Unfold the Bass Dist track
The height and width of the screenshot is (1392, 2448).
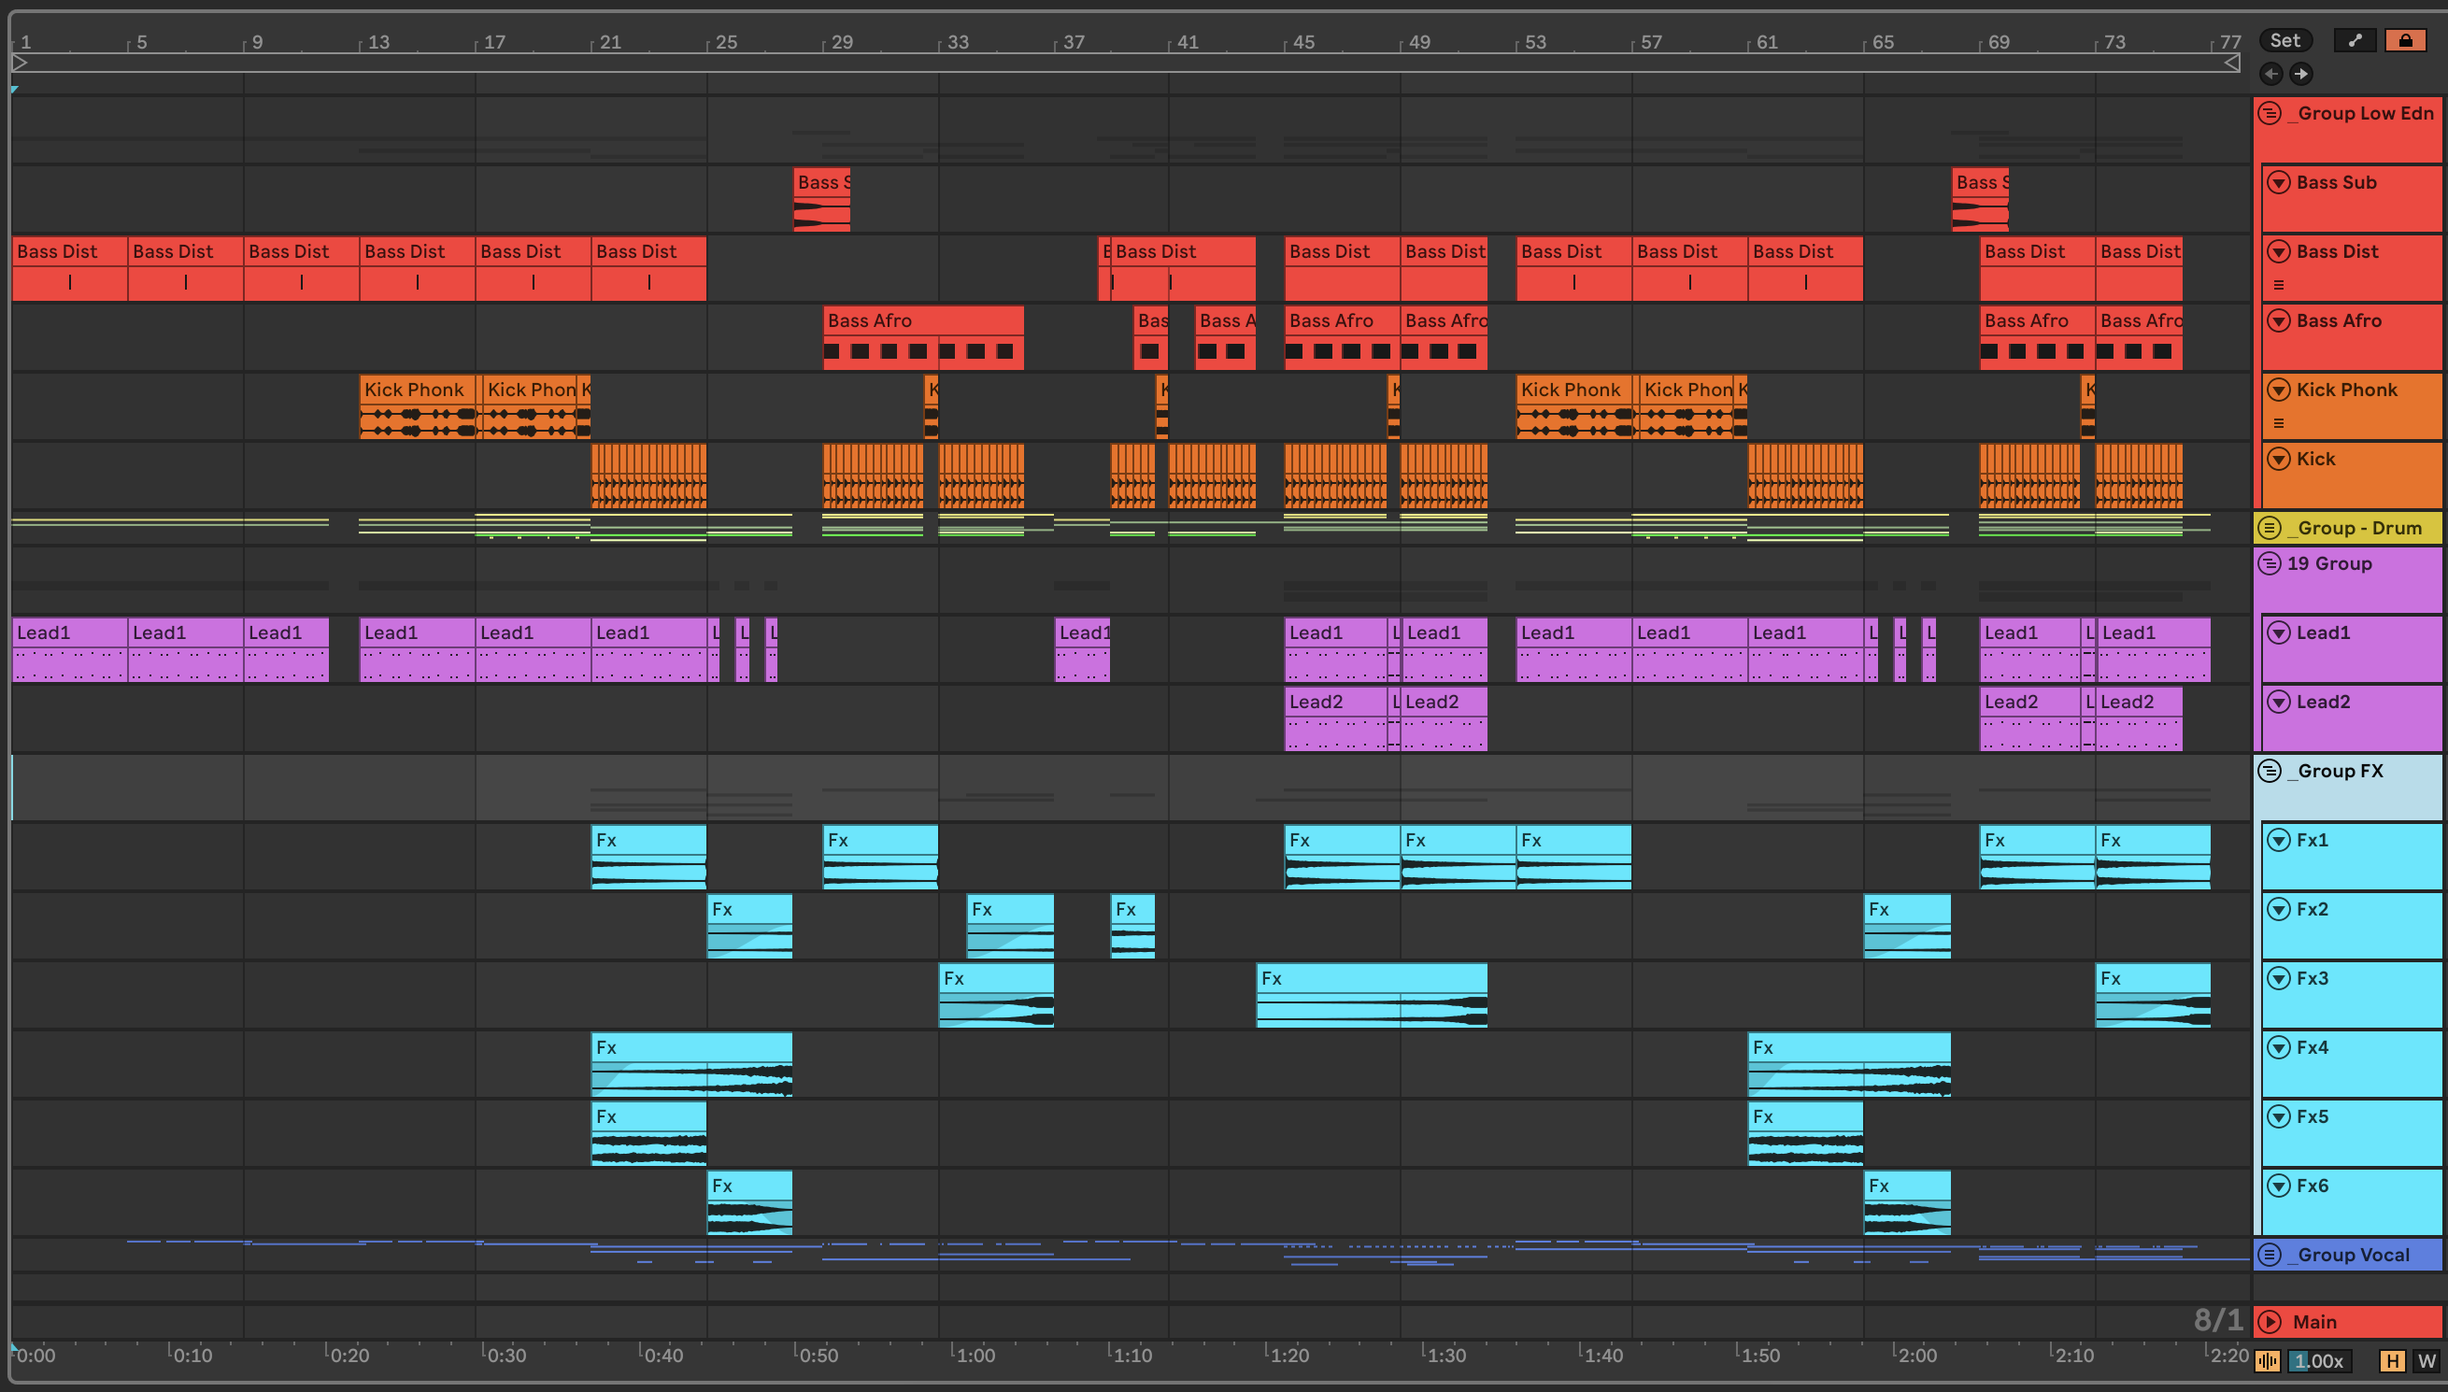tap(2280, 251)
